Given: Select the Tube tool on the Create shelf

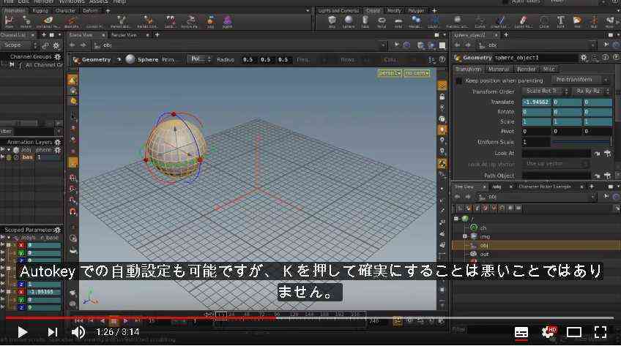Looking at the screenshot, I should click(365, 21).
